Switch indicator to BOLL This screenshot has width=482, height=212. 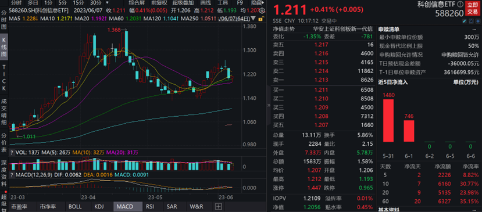pos(75,206)
